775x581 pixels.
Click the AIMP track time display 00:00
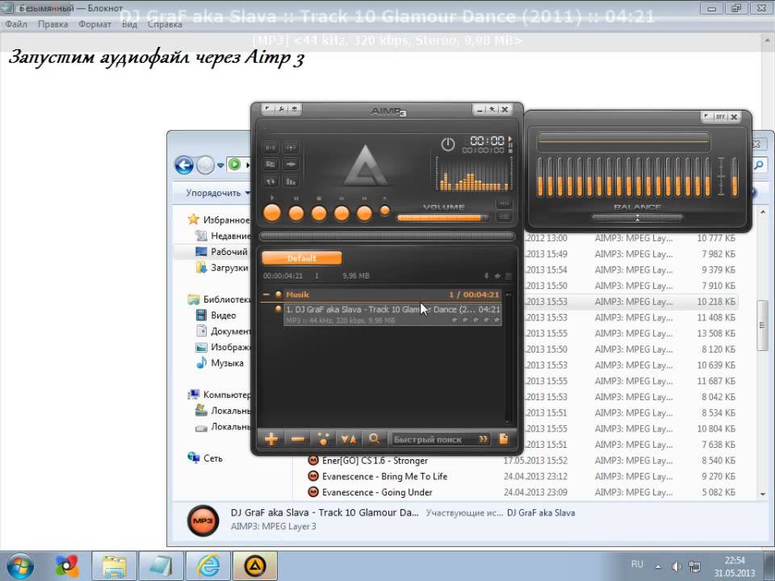(x=487, y=140)
